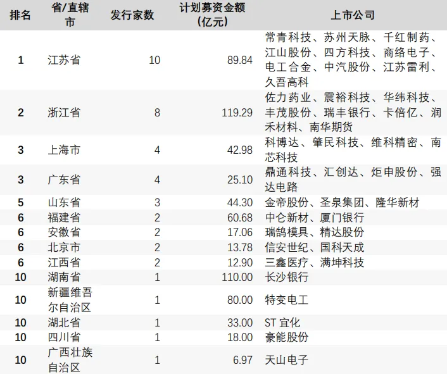The height and width of the screenshot is (374, 447).
Task: Click the company name 佐力药业
Action: (287, 97)
